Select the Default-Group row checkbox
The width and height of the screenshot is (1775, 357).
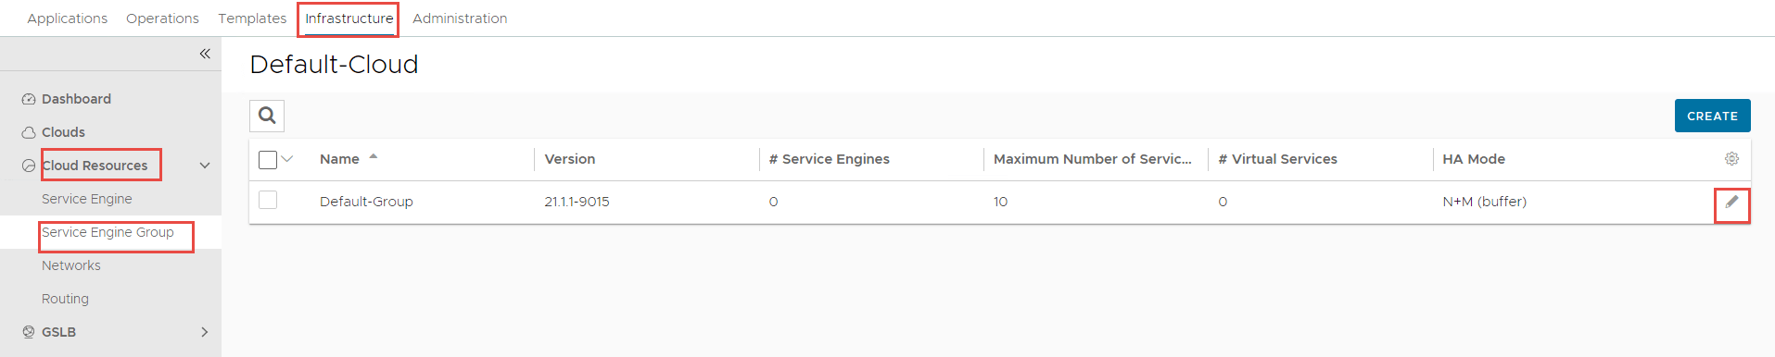click(x=268, y=200)
